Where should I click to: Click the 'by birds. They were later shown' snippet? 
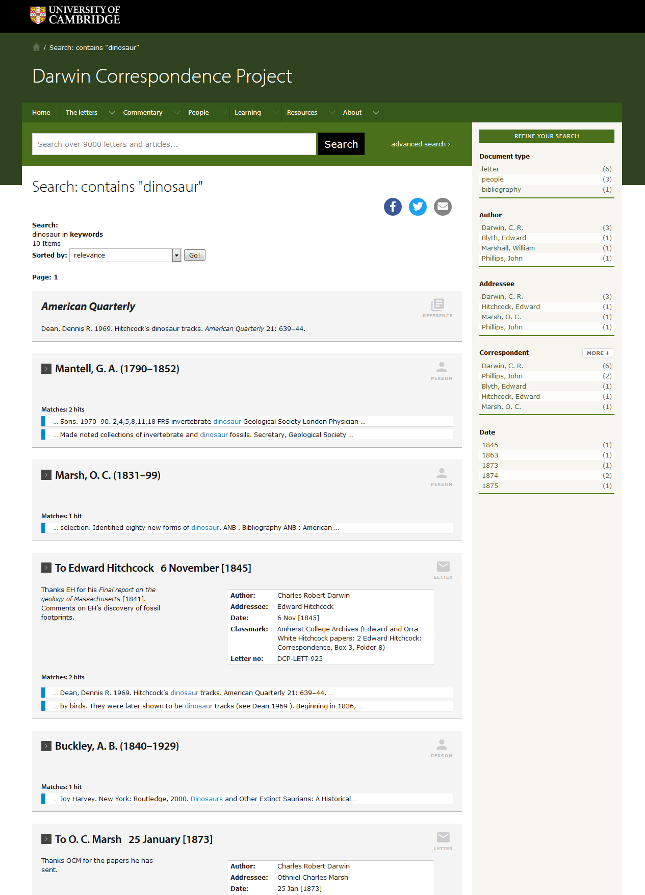tap(247, 706)
